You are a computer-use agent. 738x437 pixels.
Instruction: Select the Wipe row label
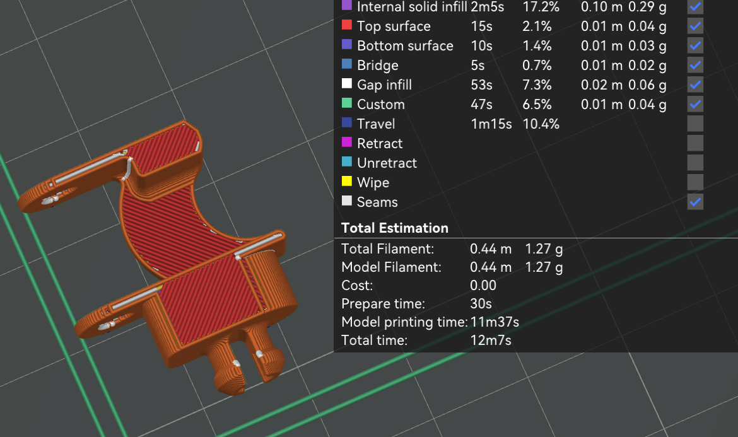373,182
